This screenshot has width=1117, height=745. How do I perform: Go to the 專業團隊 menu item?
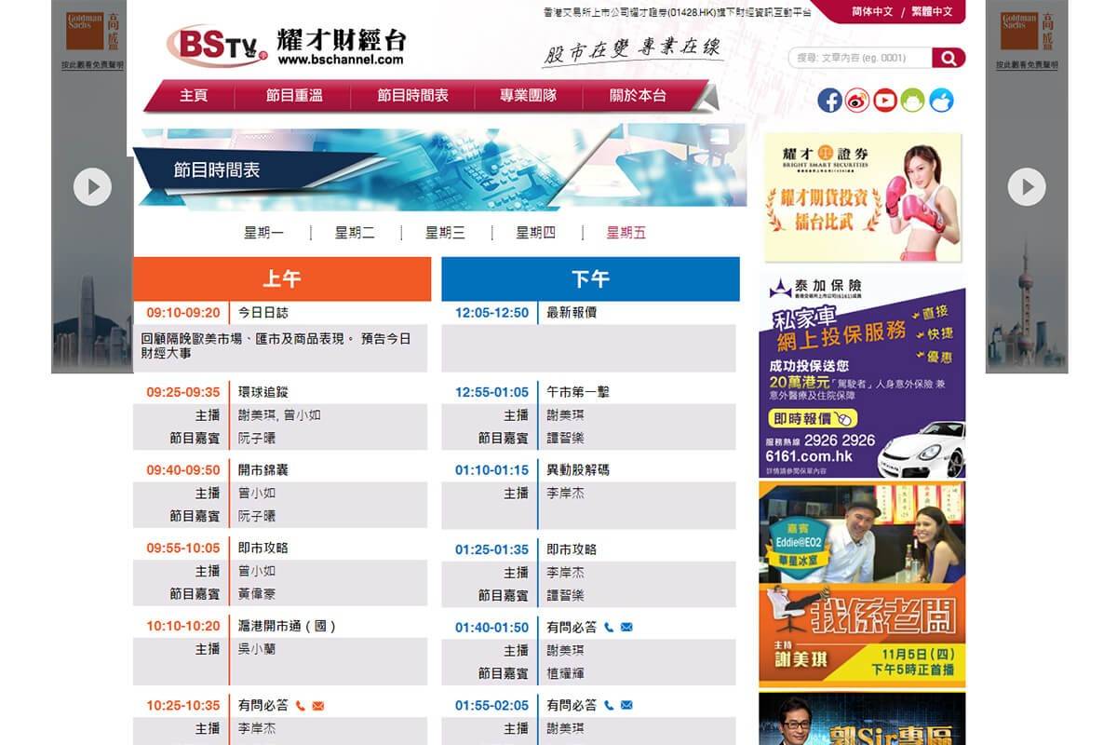click(x=528, y=96)
